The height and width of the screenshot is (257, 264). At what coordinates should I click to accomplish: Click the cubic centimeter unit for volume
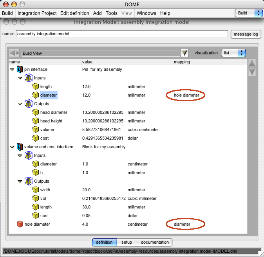[x=143, y=129]
